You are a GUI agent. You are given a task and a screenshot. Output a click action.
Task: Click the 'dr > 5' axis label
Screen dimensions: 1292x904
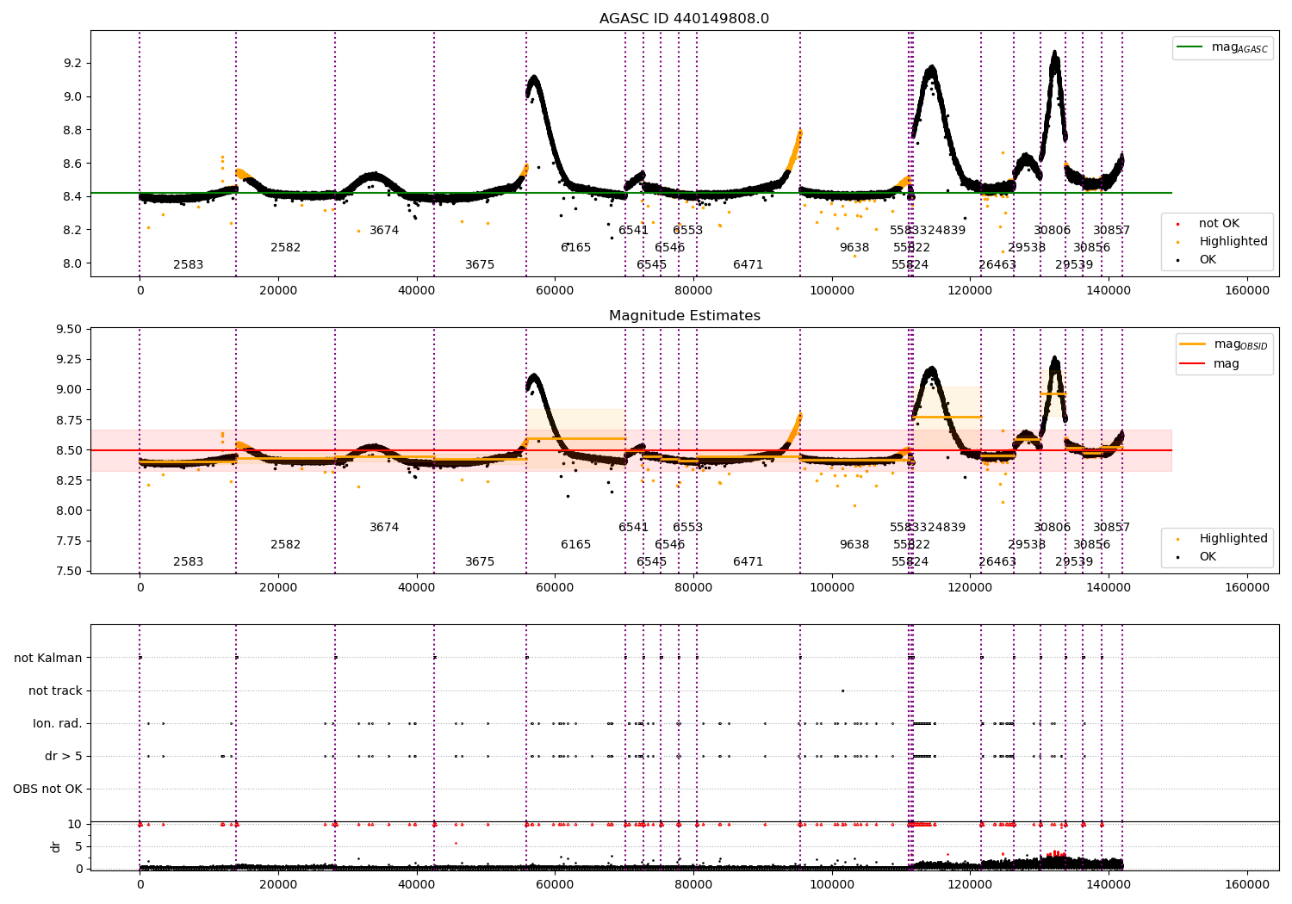(64, 757)
